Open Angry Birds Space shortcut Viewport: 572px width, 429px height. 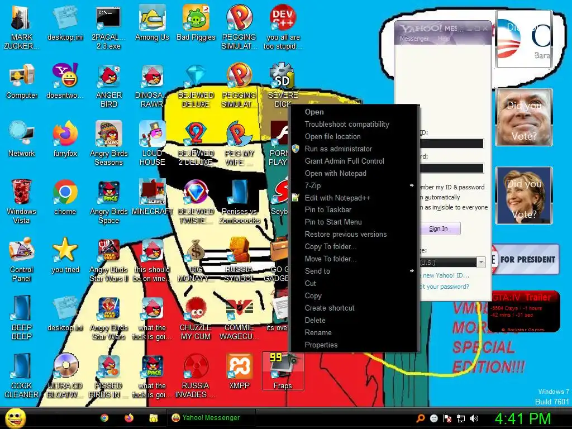(x=109, y=202)
